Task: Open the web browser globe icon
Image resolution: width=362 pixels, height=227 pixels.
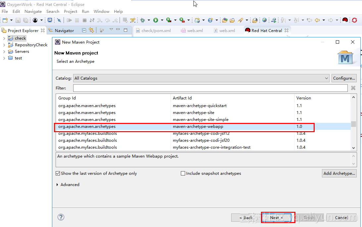Action: pyautogui.click(x=264, y=20)
